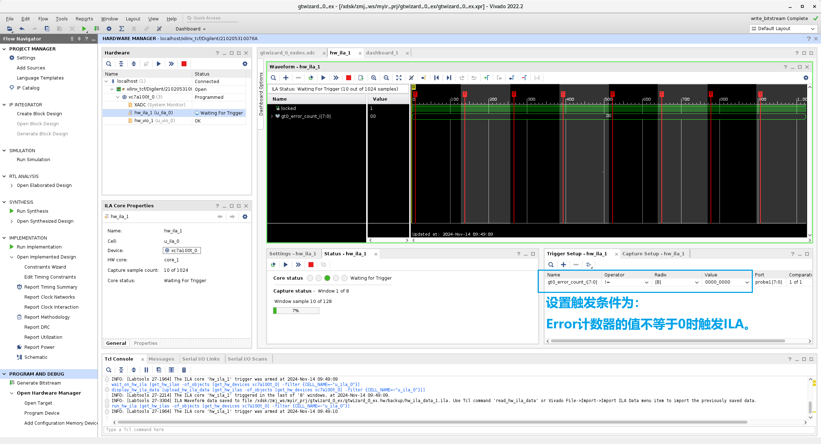Open the Reports menu
This screenshot has height=444, width=821.
point(84,19)
